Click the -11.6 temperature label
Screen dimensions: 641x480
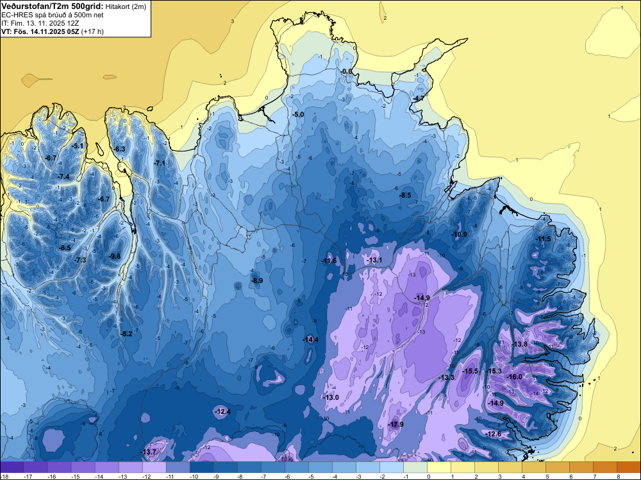329,261
